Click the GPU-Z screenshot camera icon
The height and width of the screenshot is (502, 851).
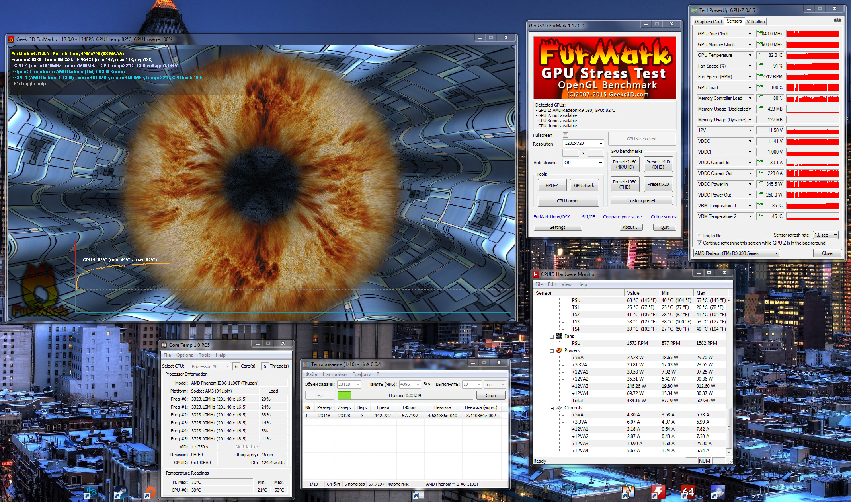tap(837, 20)
